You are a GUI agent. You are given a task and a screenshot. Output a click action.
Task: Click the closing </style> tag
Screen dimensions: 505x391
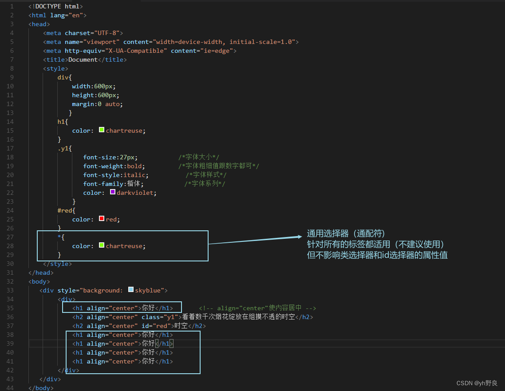(x=57, y=264)
